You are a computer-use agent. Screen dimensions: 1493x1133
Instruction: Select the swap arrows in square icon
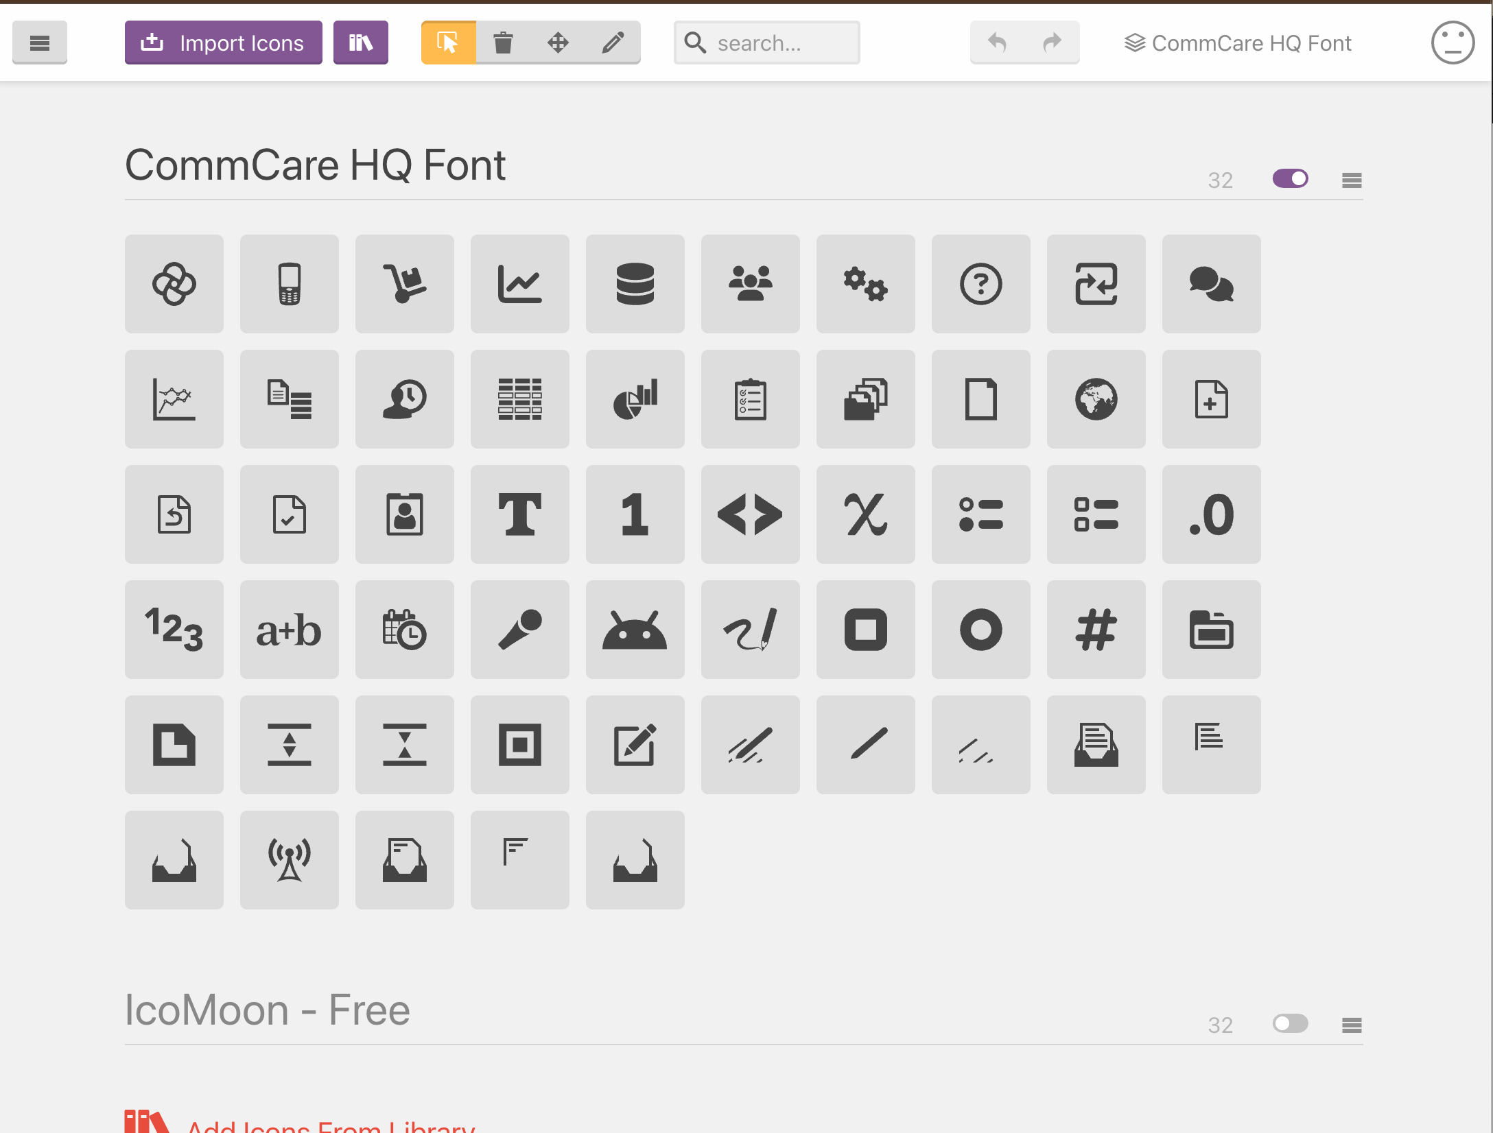(x=1096, y=284)
